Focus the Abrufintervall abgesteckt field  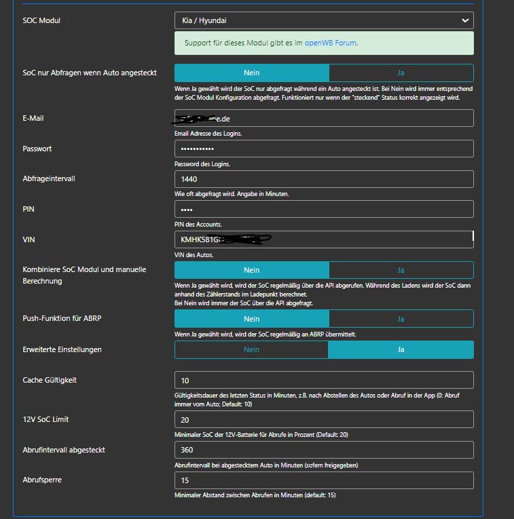coord(324,450)
